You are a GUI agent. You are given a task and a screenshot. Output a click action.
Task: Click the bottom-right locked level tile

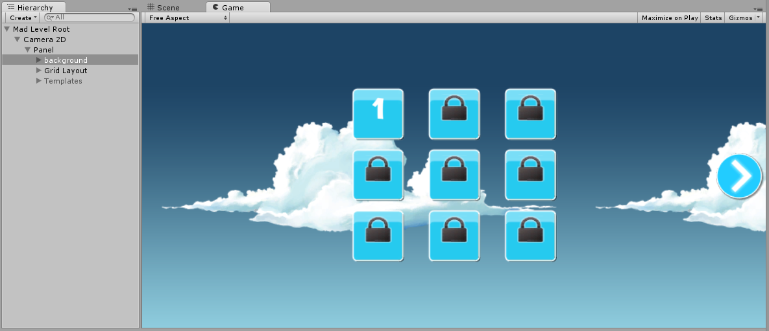pos(530,236)
